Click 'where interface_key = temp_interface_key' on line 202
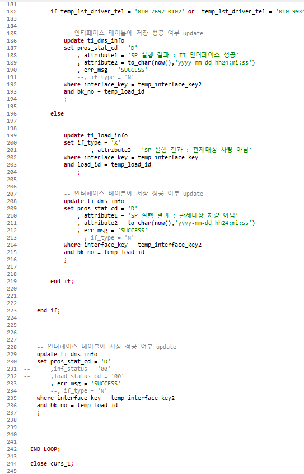 click(131, 158)
